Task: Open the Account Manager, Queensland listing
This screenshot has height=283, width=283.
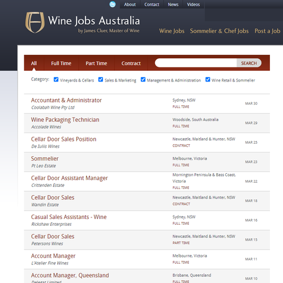Action: pos(70,276)
